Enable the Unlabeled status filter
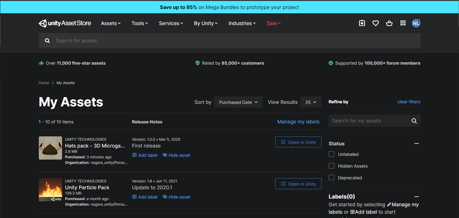Viewport: 459px width, 218px height. point(331,154)
